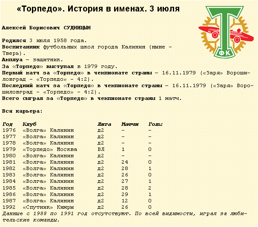The image size is (258, 227).
Task: Click the green Torpedo FC logo
Action: 226,32
